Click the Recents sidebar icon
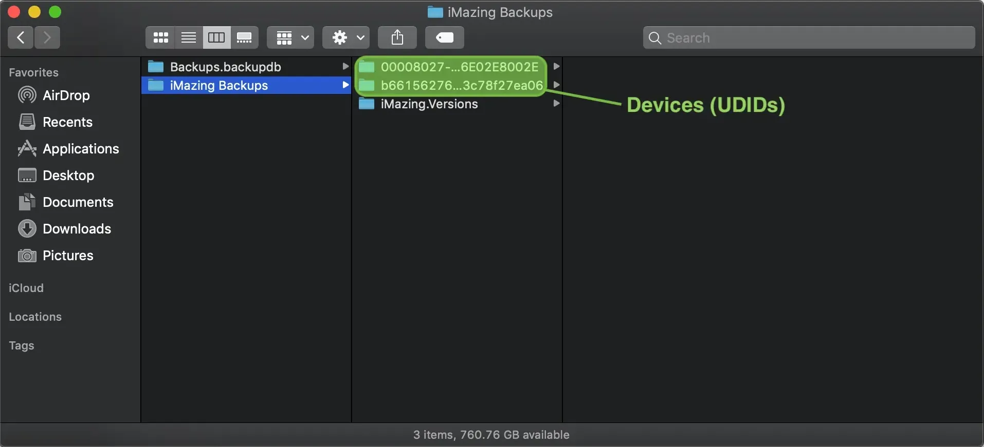This screenshot has height=447, width=984. pos(27,122)
